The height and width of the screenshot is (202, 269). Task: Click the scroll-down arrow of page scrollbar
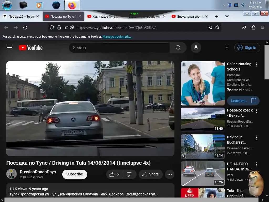click(x=267, y=195)
